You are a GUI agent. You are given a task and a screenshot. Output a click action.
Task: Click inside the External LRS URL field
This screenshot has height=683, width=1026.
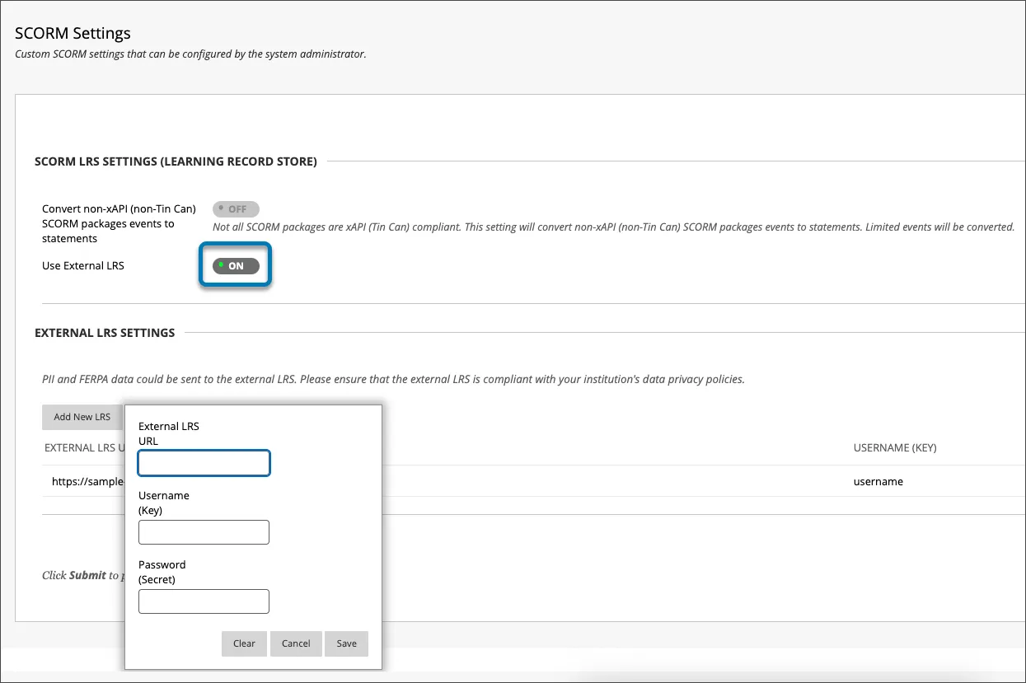[x=204, y=463]
